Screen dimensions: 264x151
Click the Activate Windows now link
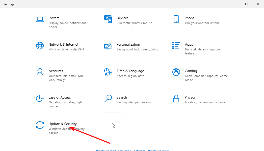pos(151,150)
